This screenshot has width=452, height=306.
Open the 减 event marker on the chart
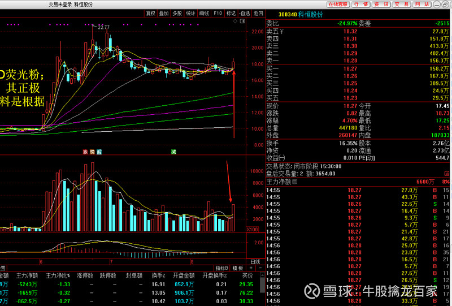pyautogui.click(x=173, y=152)
